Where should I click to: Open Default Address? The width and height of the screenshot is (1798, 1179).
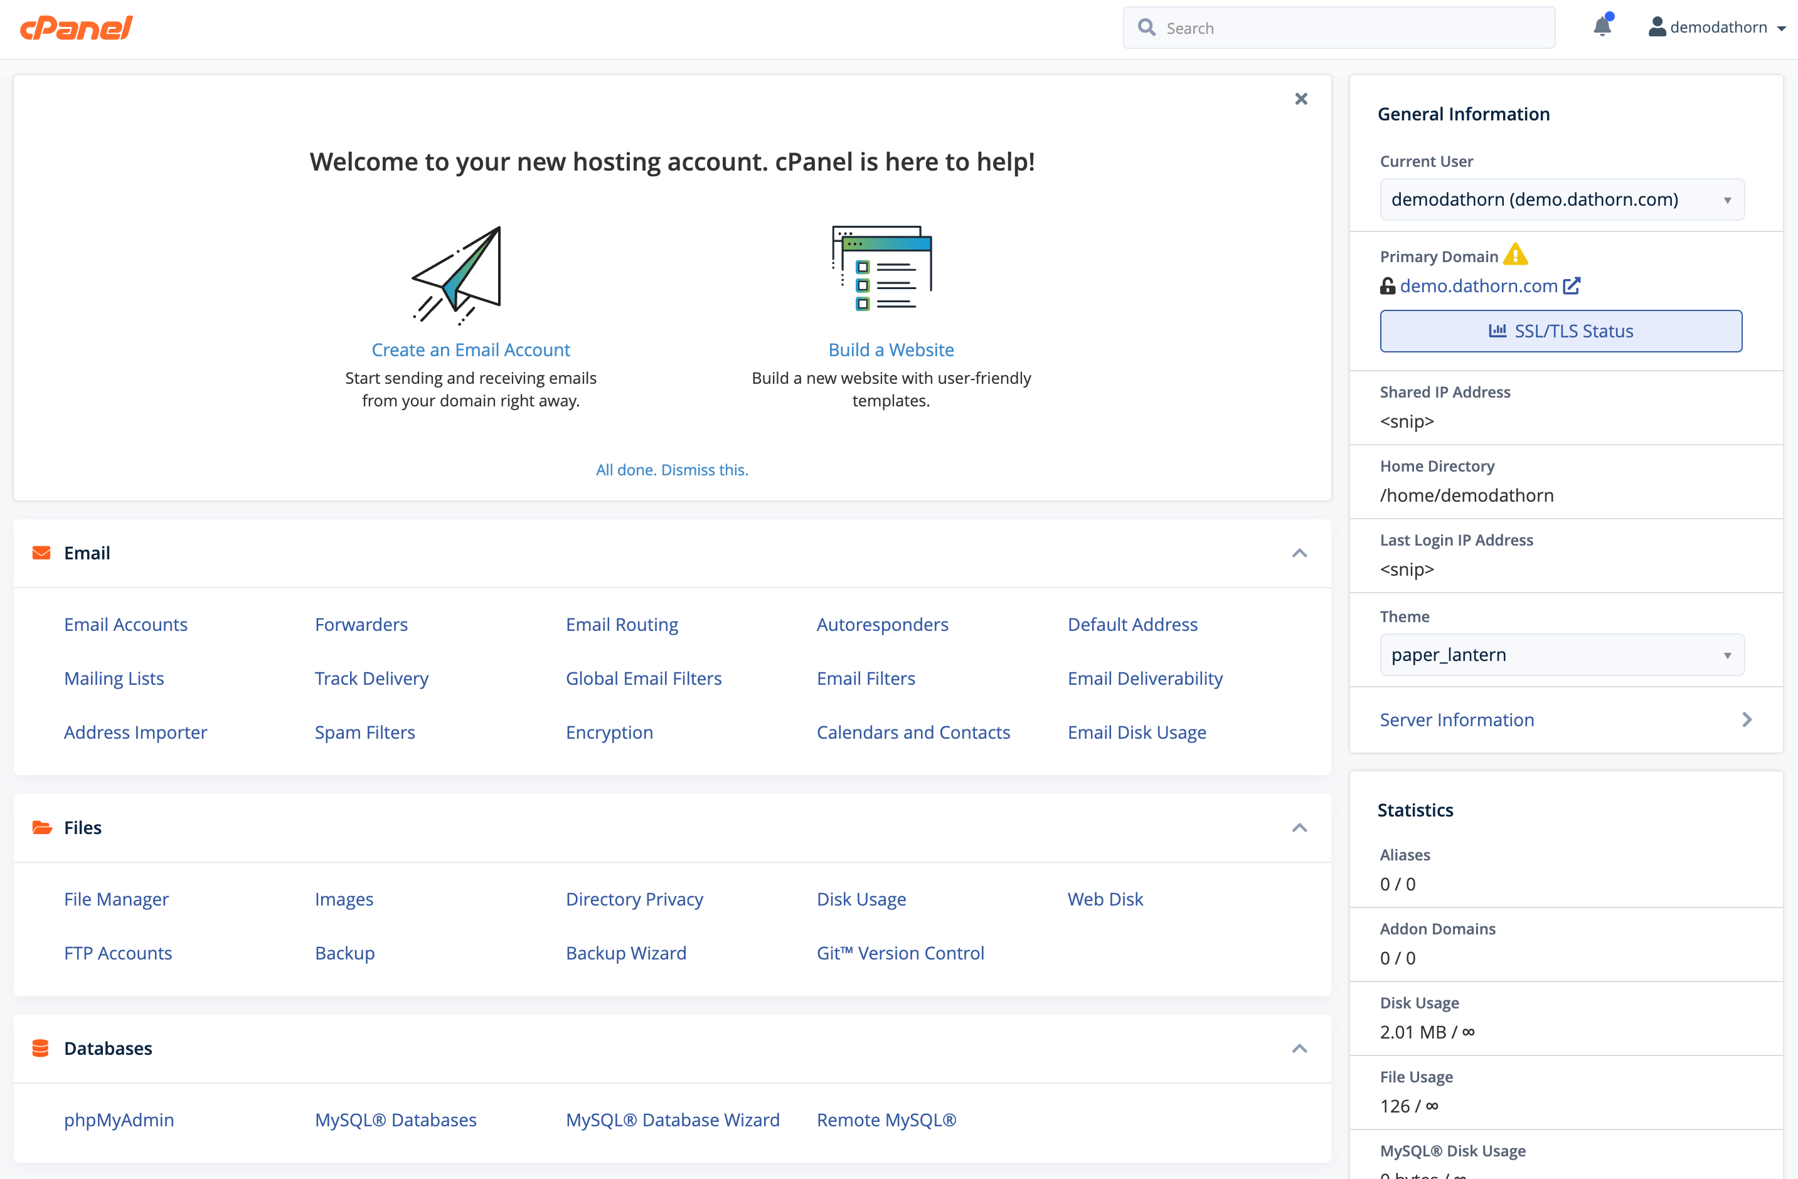point(1132,624)
